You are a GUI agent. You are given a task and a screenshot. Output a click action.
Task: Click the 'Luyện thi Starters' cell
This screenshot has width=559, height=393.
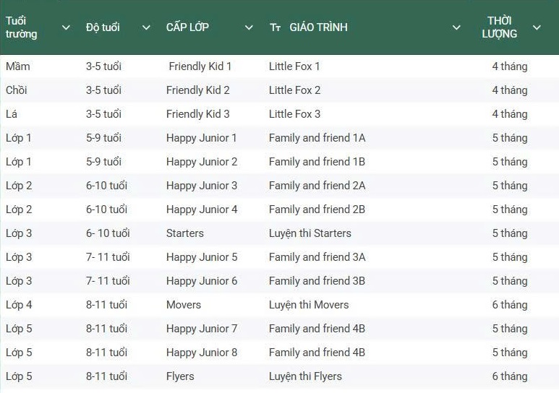[x=310, y=233]
